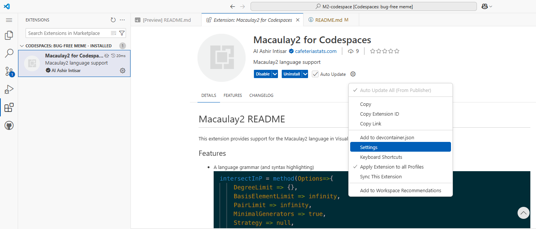Open the Copilot dropdown chevron
This screenshot has width=536, height=229.
491,6
